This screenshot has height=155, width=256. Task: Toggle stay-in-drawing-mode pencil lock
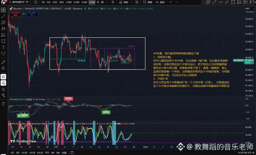[3, 83]
